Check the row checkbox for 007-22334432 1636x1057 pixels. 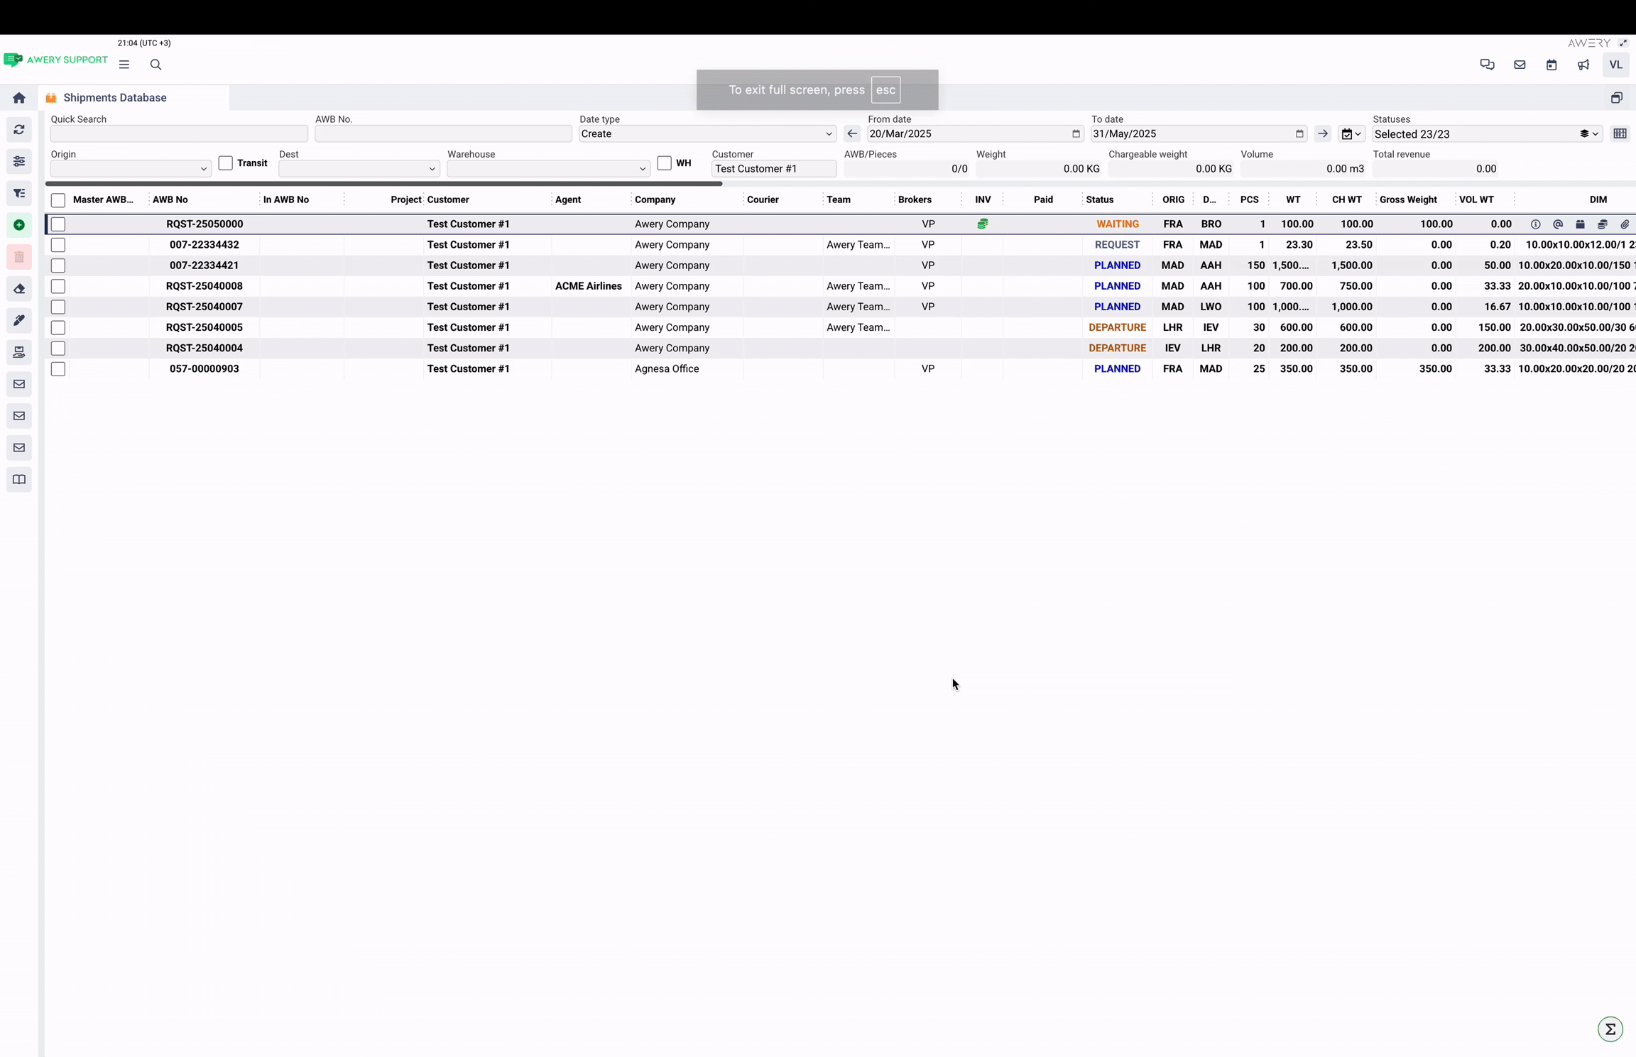click(x=58, y=245)
